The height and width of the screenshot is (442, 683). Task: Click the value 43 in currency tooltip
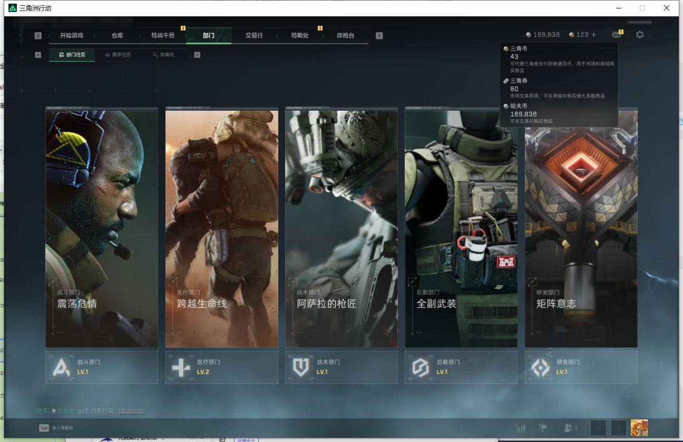coord(514,56)
